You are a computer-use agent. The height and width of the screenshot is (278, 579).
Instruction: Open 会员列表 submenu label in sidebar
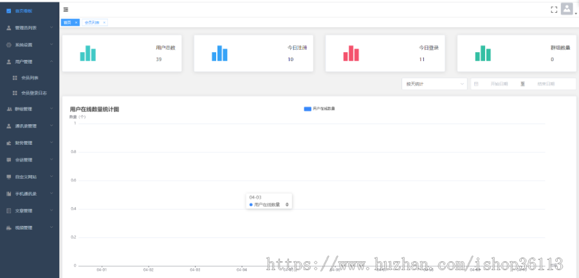coord(30,78)
